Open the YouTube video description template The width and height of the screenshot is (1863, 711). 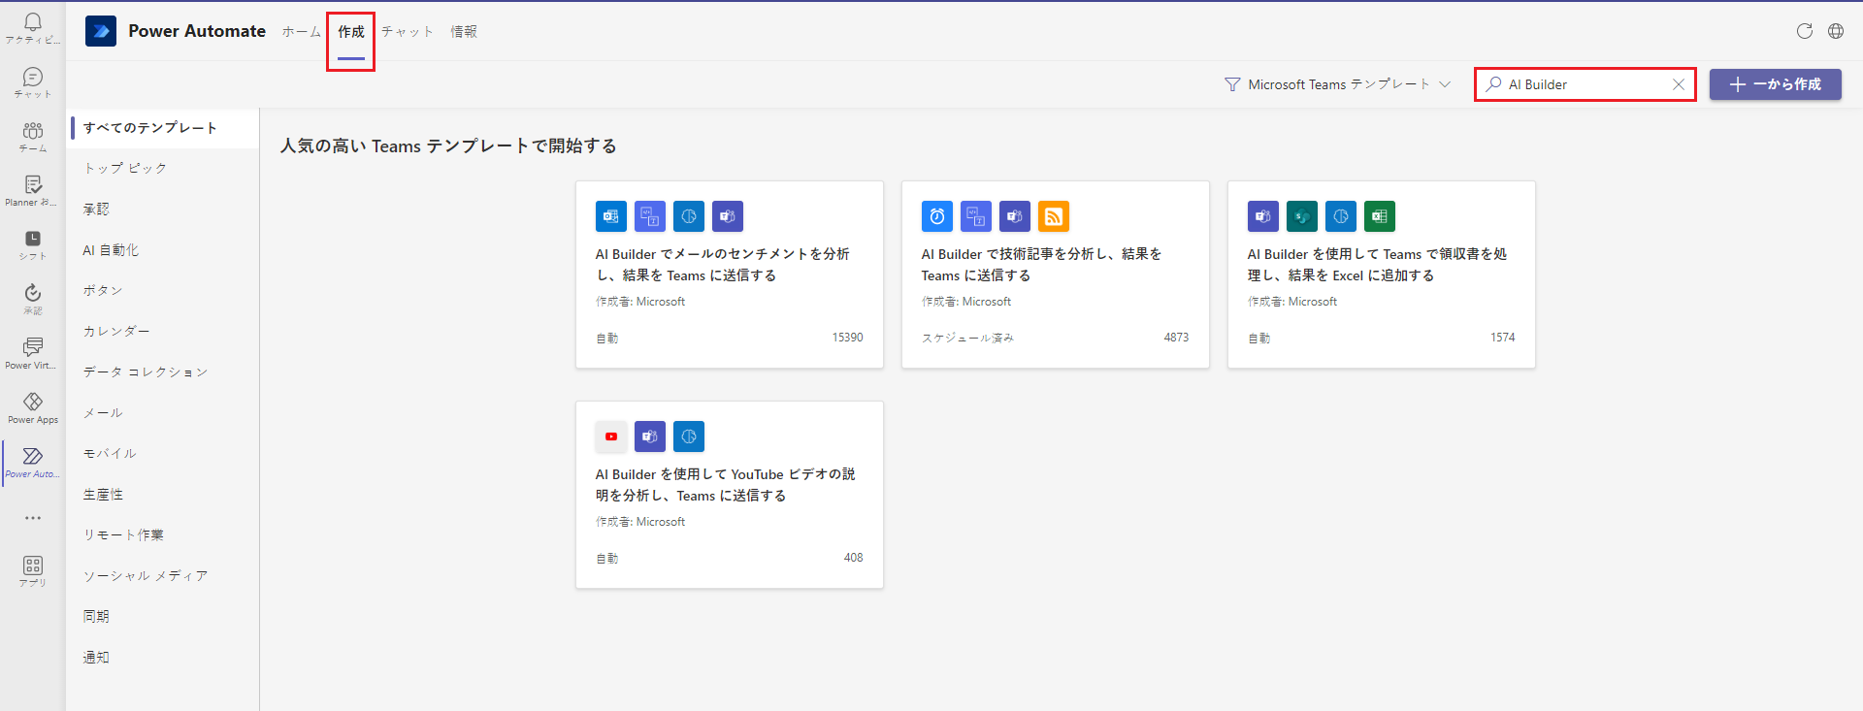[730, 495]
